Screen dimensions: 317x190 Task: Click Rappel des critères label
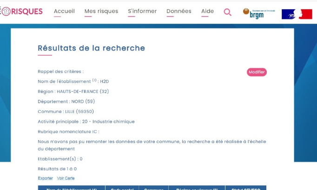click(x=60, y=72)
